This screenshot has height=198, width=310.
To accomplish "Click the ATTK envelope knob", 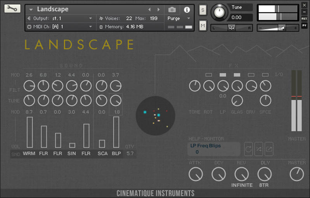I will 196,174.
